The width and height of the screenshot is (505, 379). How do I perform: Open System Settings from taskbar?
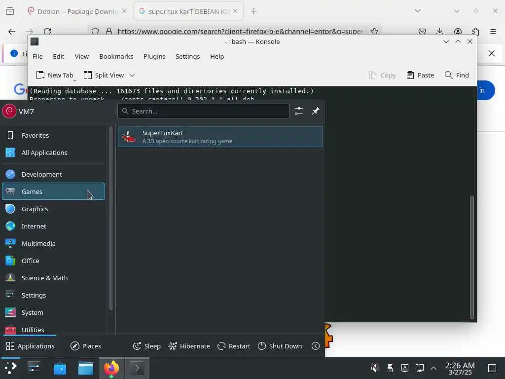coord(35,368)
